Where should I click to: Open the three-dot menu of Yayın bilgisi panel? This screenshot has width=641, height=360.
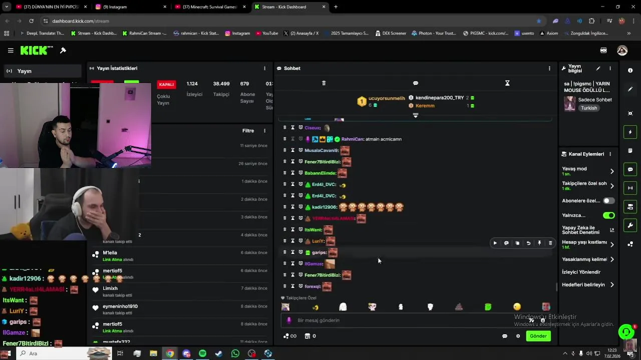tap(610, 68)
